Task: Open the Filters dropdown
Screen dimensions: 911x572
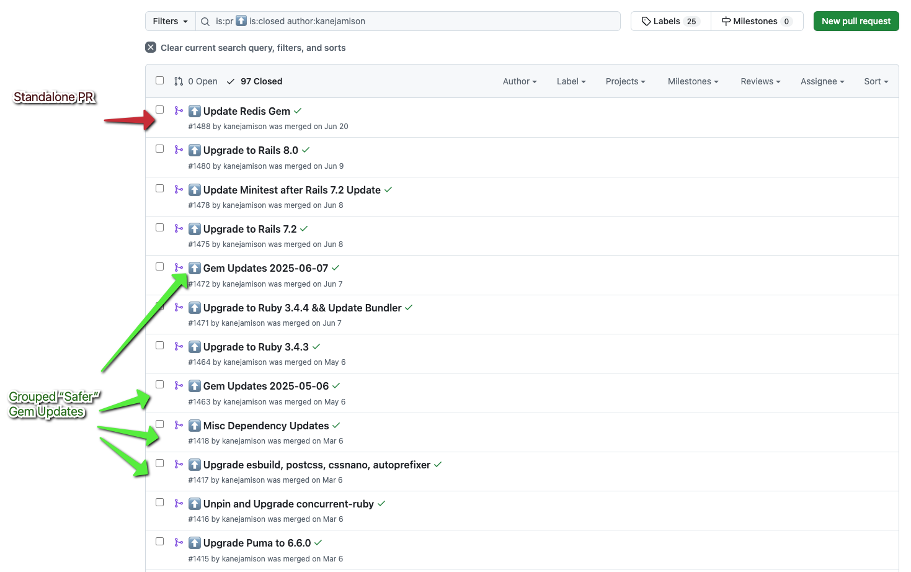Action: click(170, 21)
